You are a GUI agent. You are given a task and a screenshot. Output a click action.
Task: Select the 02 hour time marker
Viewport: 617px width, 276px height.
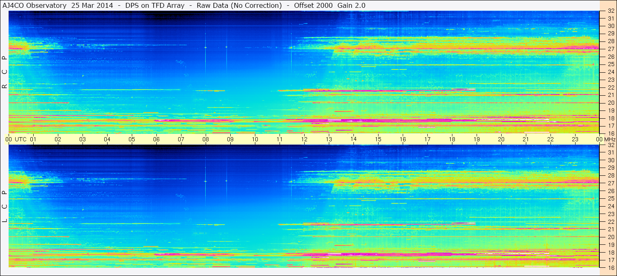[58, 139]
